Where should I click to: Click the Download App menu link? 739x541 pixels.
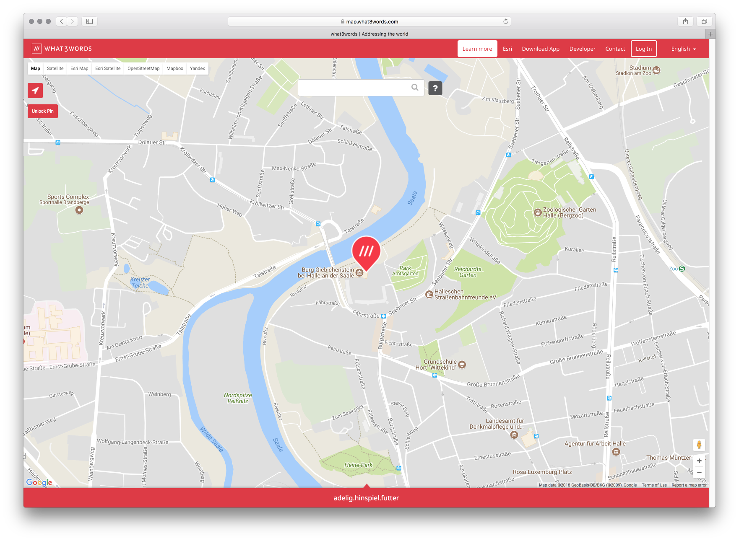pos(540,49)
